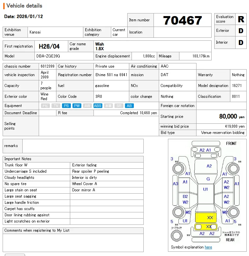Click inside the My List comments box
The image size is (249, 256).
(x=73, y=243)
